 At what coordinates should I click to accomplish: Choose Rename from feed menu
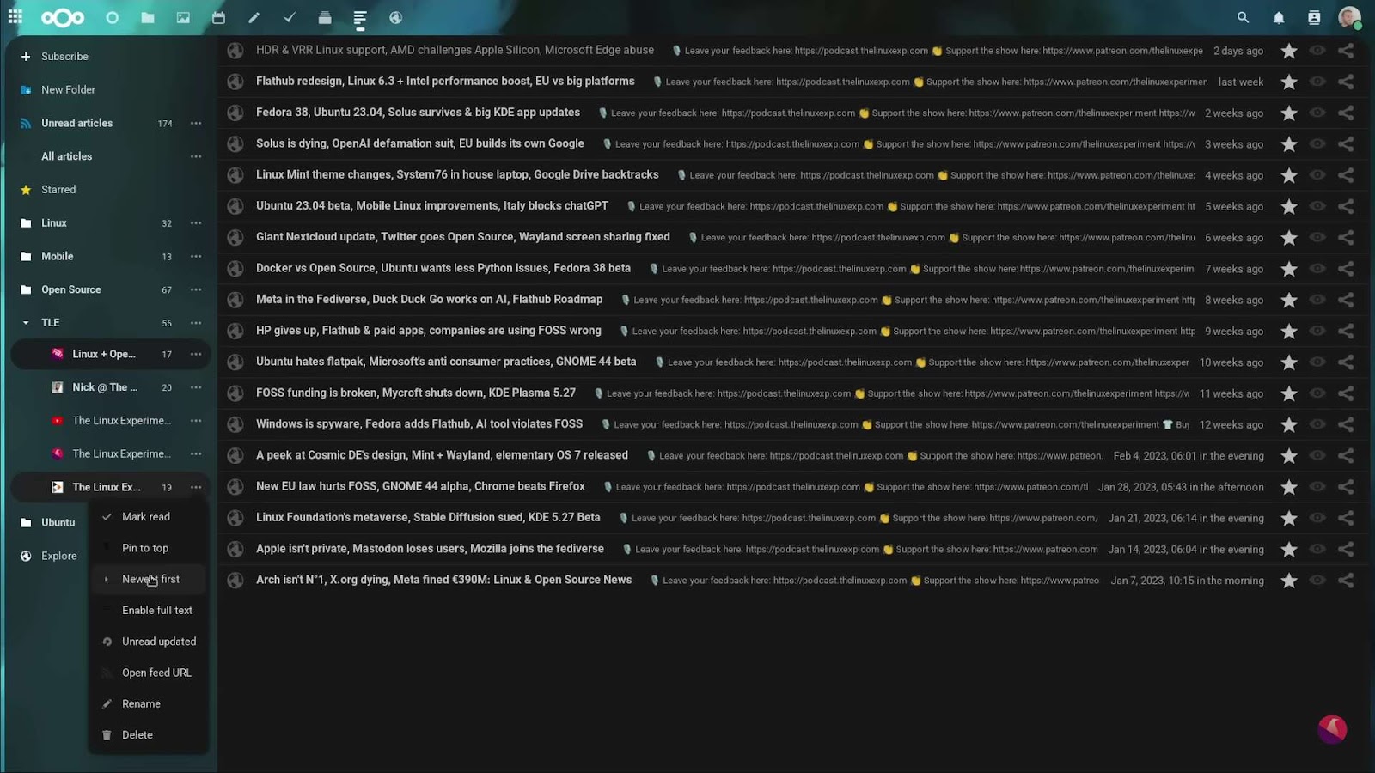point(148,703)
